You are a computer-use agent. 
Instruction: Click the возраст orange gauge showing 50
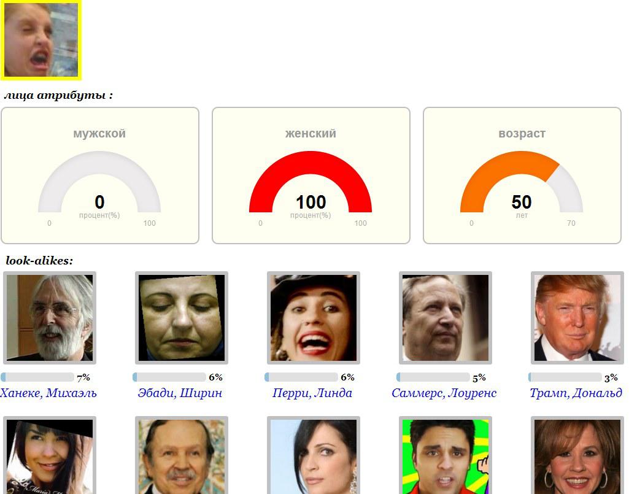[522, 176]
